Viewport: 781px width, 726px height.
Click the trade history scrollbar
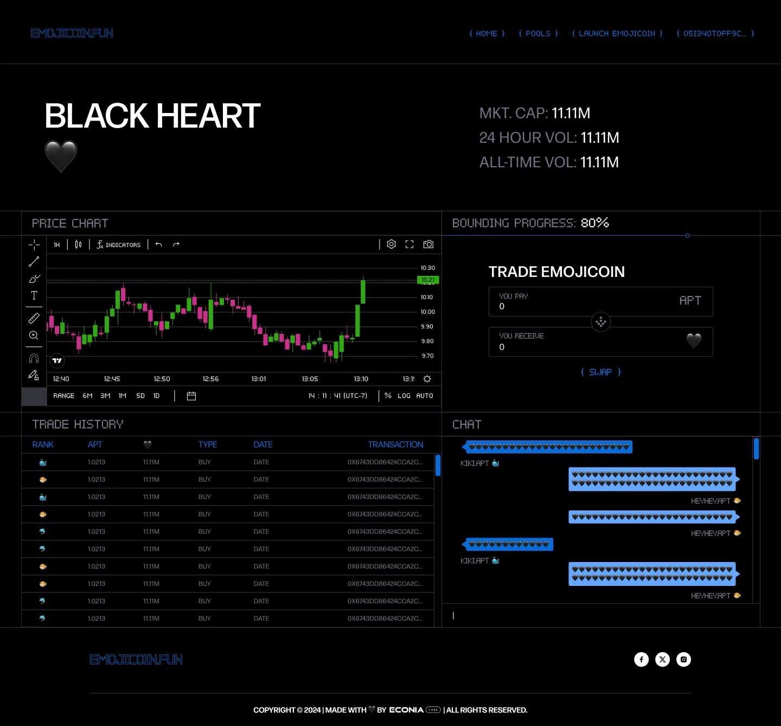438,465
